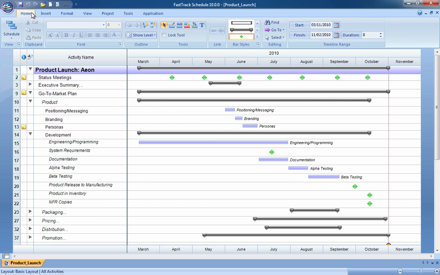Viewport: 440px width, 275px height.
Task: Expand the Distribution row
Action: click(x=30, y=228)
